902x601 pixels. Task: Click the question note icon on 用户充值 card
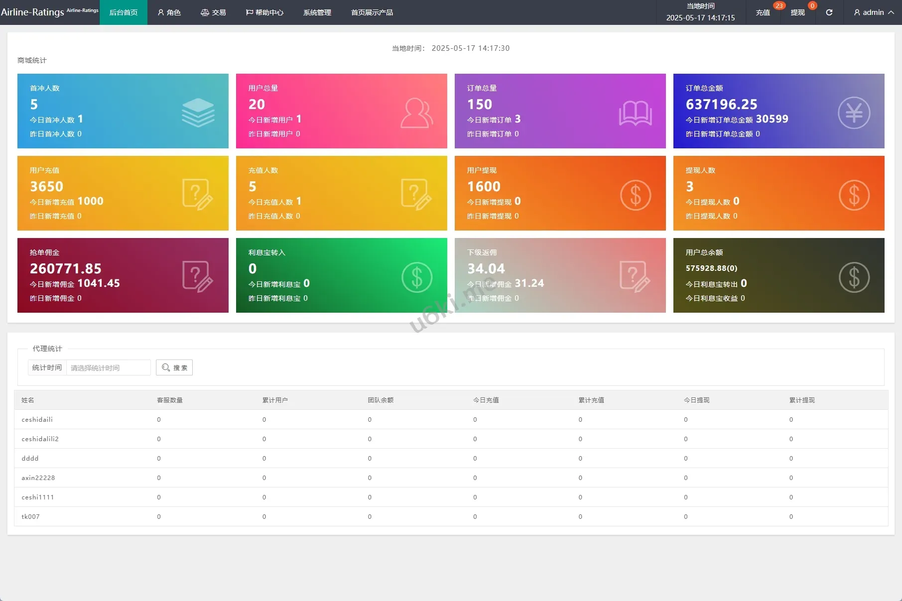[198, 195]
